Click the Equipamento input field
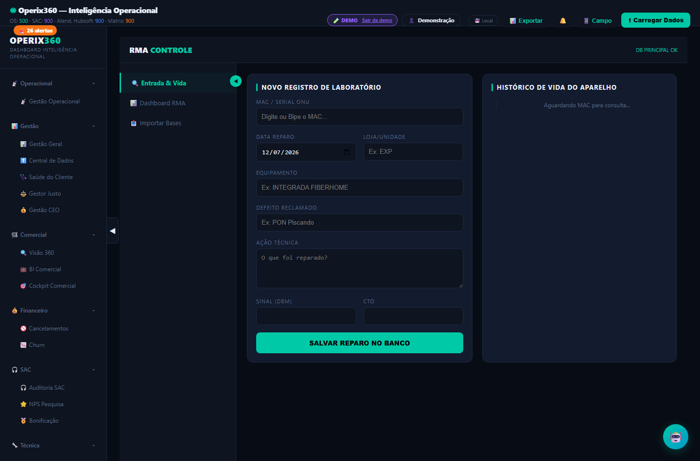The image size is (700, 461). pos(360,187)
